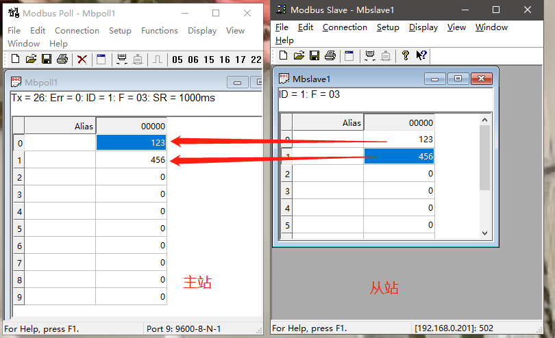Click Print icon in Modbus Slave toolbar
This screenshot has height=338, width=555.
pyautogui.click(x=330, y=55)
